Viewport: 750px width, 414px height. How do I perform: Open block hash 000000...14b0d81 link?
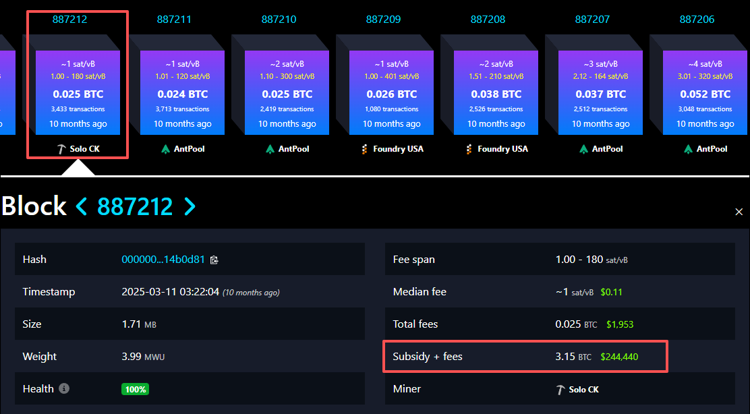pos(163,260)
